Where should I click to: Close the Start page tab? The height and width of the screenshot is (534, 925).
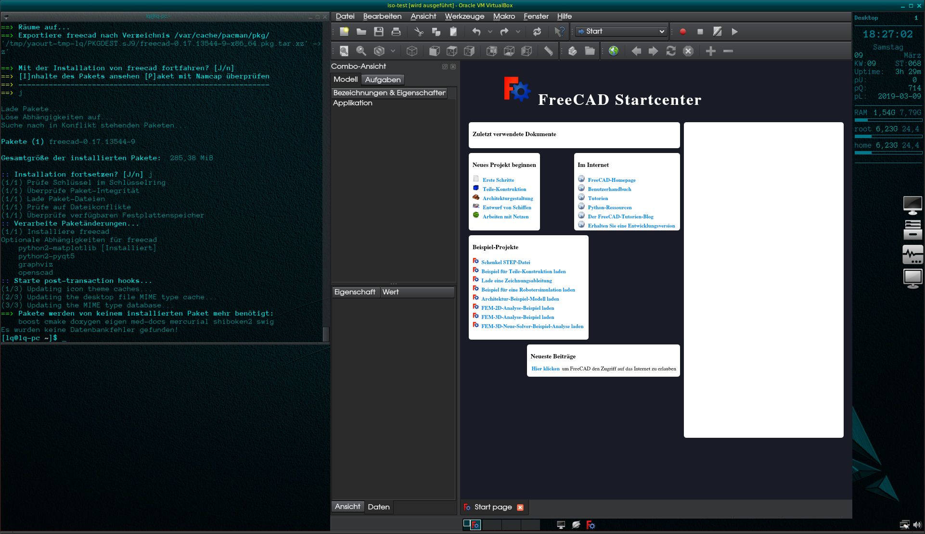[520, 508]
